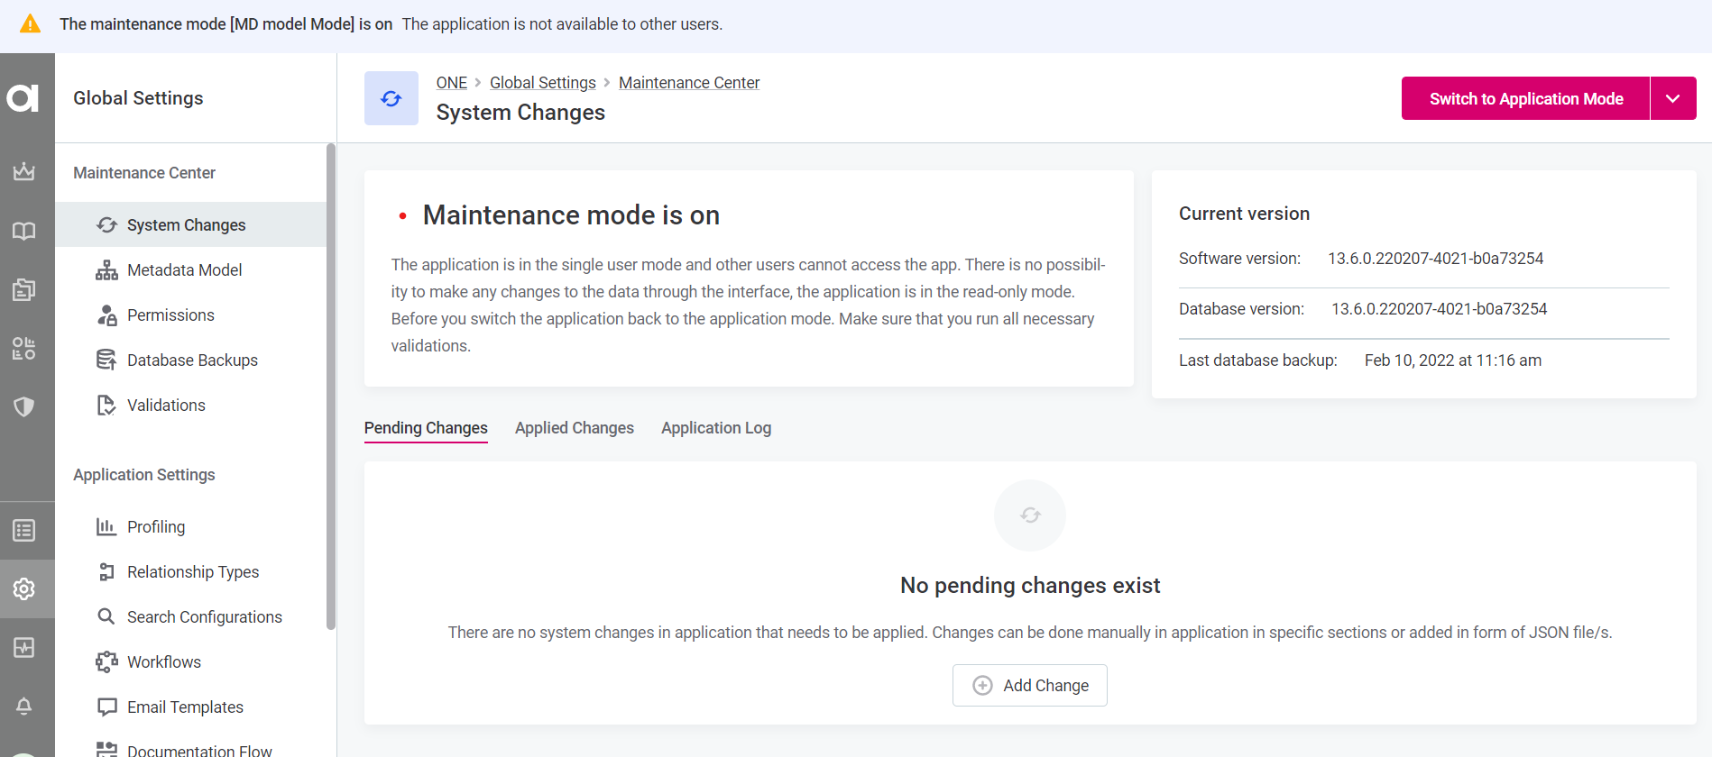Image resolution: width=1712 pixels, height=757 pixels.
Task: Click the Ataccama logo icon
Action: tap(24, 97)
